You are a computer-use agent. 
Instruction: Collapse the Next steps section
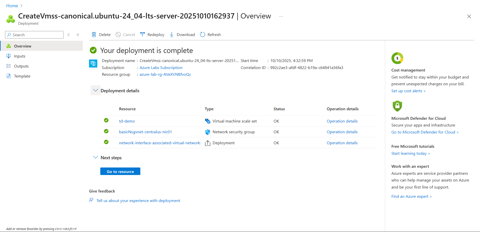[96, 157]
